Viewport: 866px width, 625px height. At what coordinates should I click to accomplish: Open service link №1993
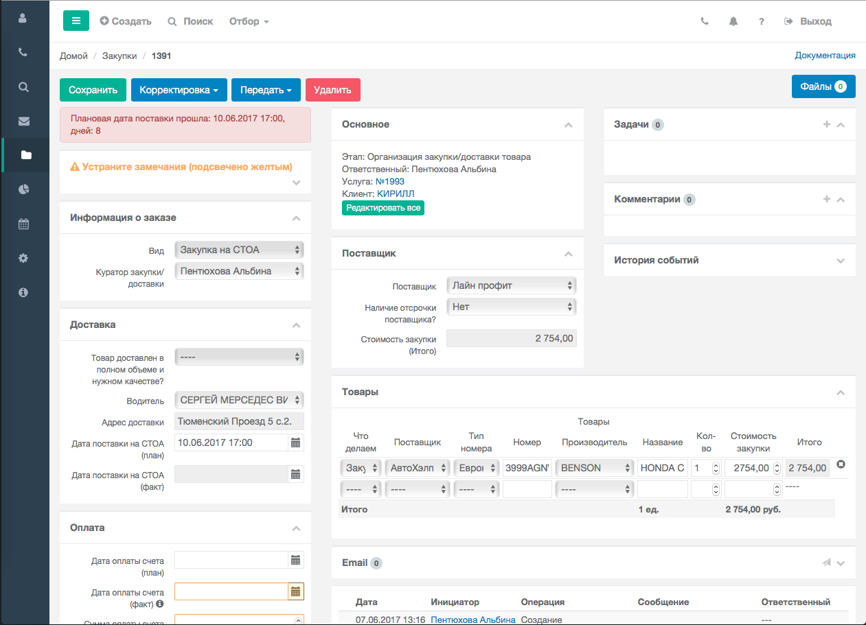coord(390,182)
